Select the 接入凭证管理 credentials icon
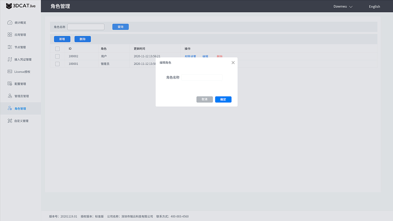 tap(10, 59)
